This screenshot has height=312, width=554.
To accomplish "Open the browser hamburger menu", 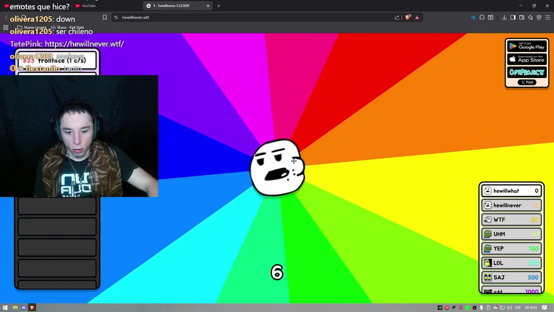I will point(548,17).
